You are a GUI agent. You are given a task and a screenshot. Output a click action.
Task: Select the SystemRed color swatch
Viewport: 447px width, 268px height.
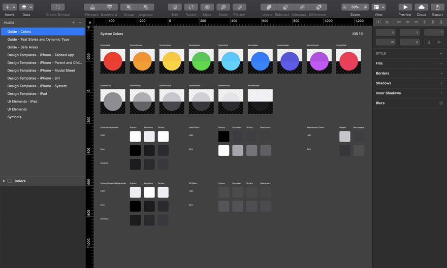point(113,61)
